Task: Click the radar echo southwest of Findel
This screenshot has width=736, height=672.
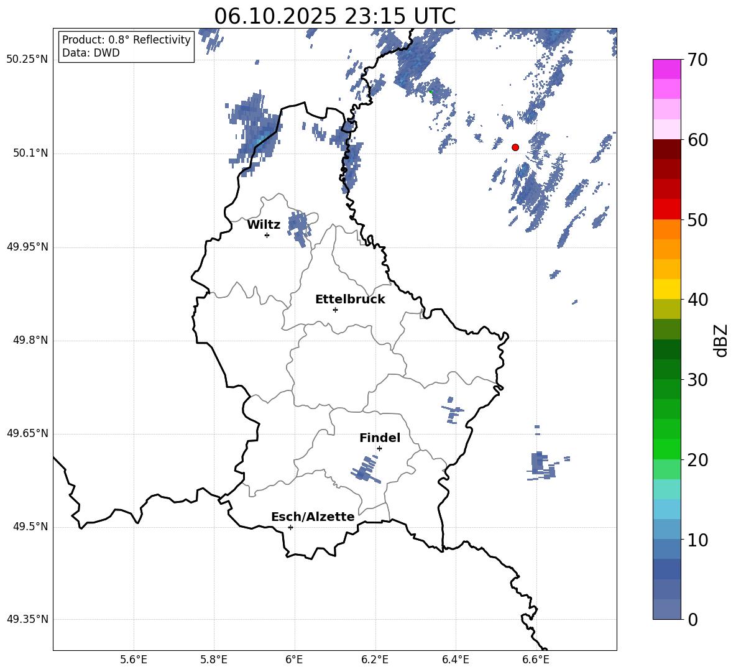Action: 366,470
